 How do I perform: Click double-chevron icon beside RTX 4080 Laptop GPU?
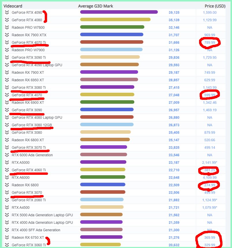(x=7, y=117)
